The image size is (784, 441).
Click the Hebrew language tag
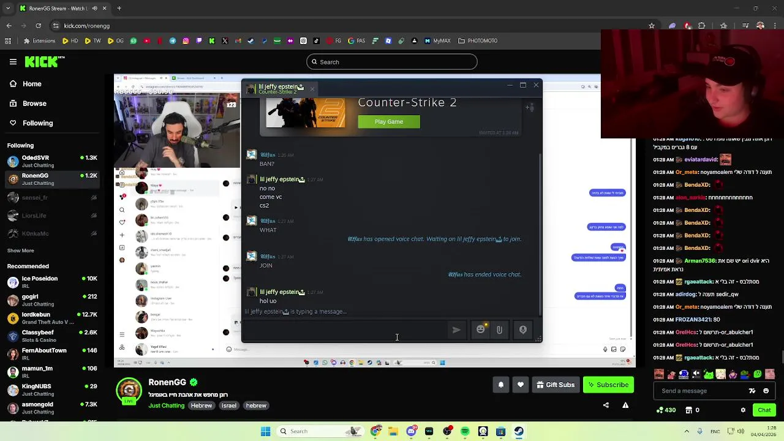pos(201,405)
